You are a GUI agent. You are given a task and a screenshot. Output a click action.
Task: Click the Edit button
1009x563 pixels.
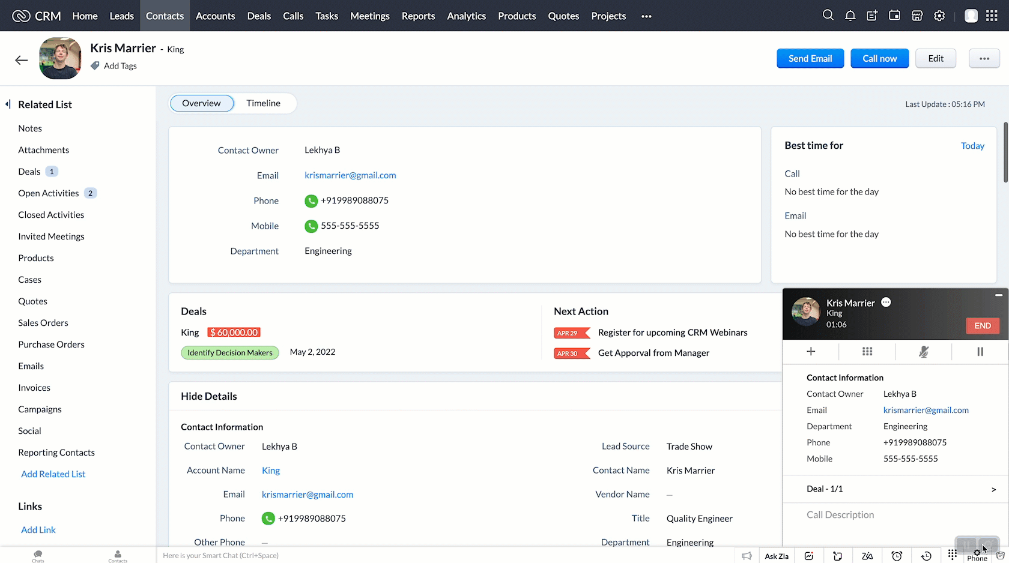click(936, 58)
